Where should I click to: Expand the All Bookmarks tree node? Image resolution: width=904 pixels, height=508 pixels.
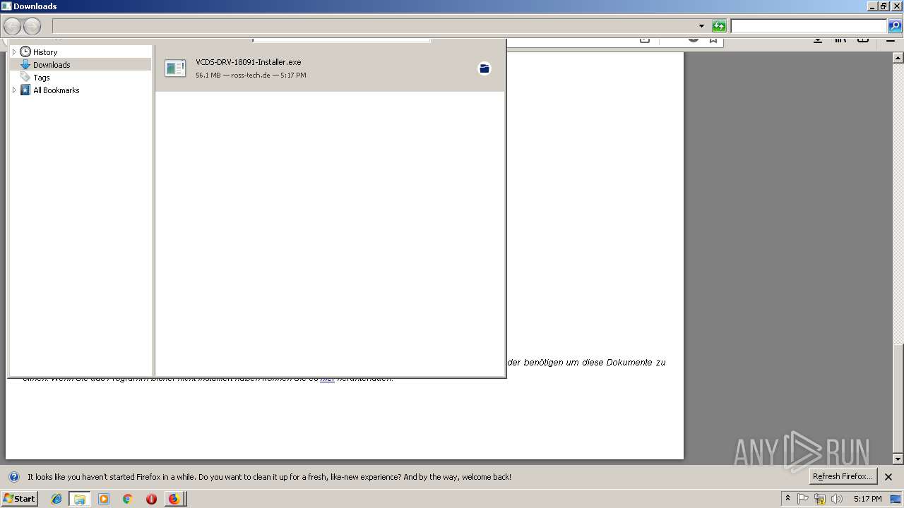pyautogui.click(x=14, y=90)
